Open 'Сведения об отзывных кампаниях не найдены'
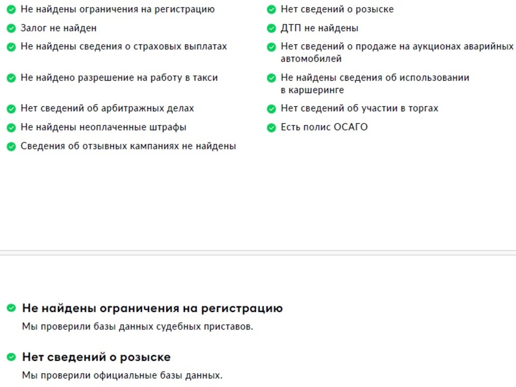The width and height of the screenshot is (516, 387). [128, 146]
